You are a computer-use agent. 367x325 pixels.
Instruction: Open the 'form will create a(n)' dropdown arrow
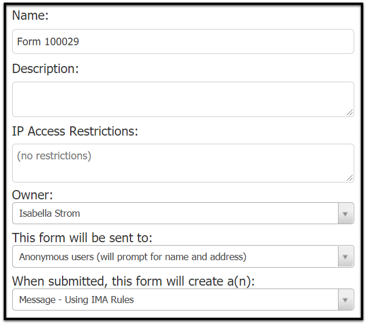346,300
